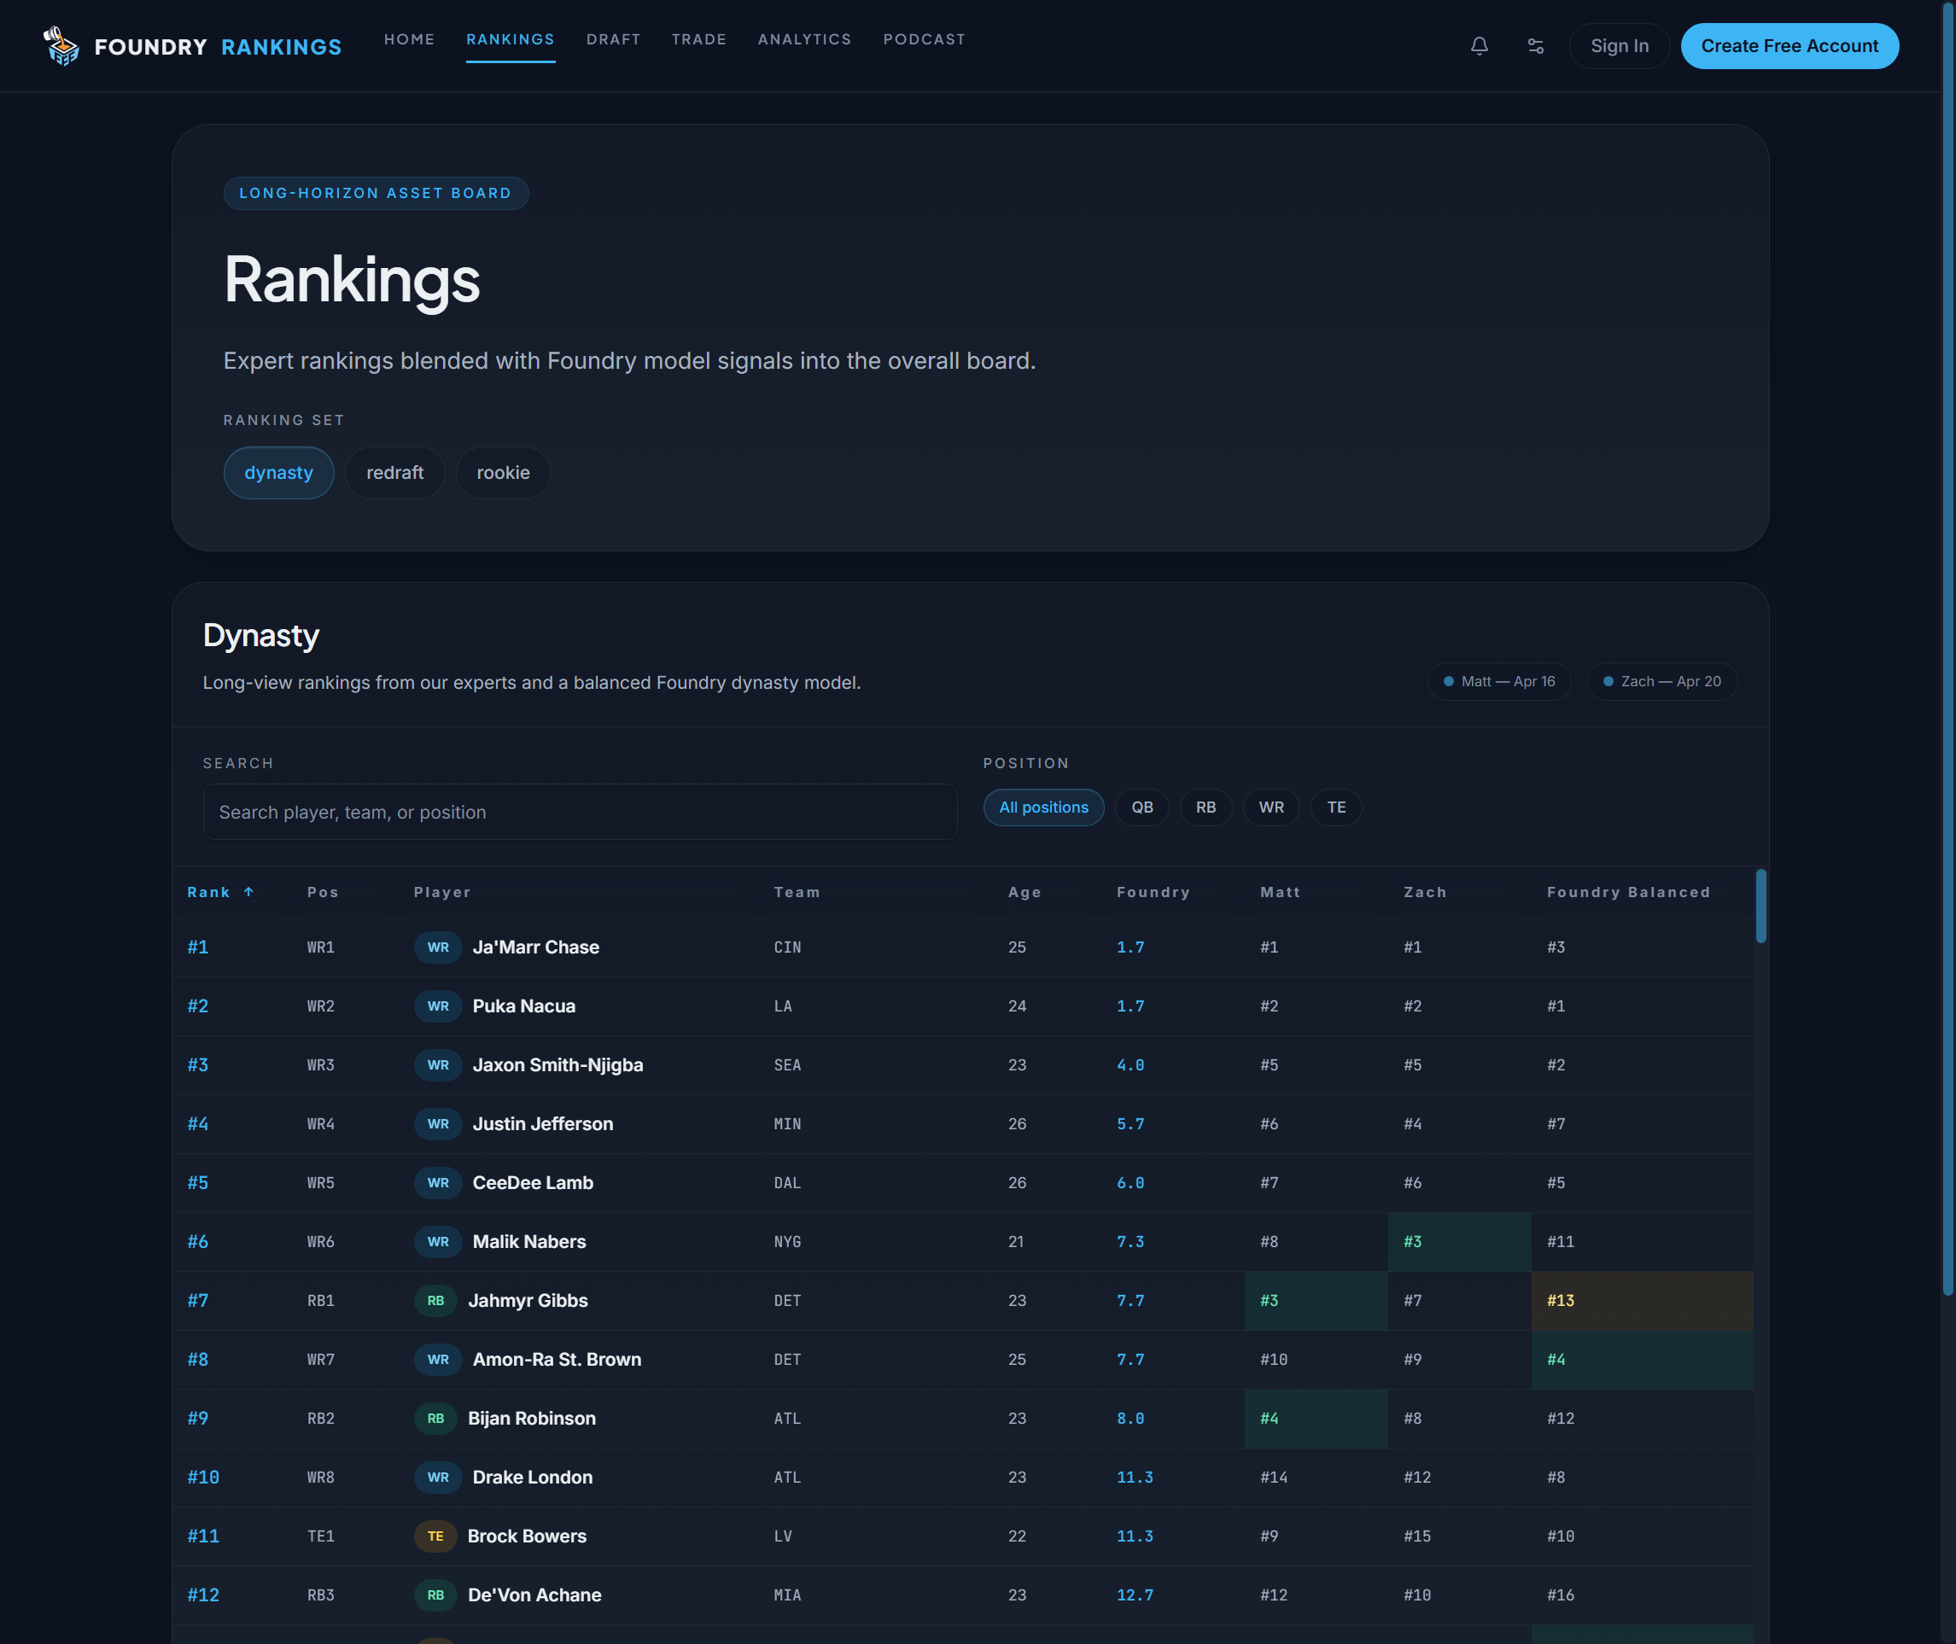Click the WR badge beside Puka Nacua
Viewport: 1956px width, 1644px height.
438,1006
